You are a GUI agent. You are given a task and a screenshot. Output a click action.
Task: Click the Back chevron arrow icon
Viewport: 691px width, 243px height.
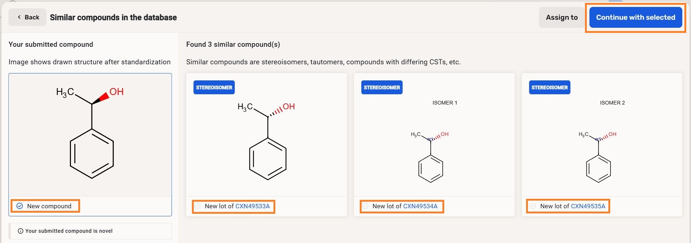tap(19, 17)
